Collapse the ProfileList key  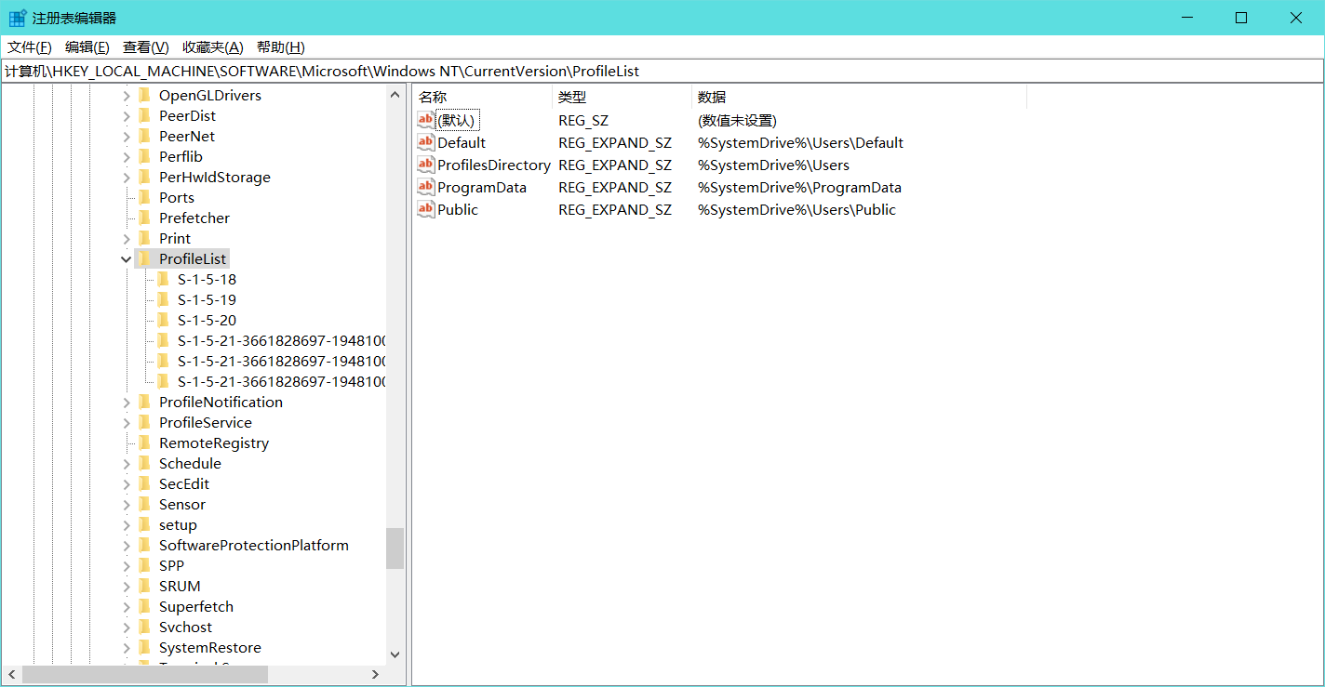tap(127, 258)
